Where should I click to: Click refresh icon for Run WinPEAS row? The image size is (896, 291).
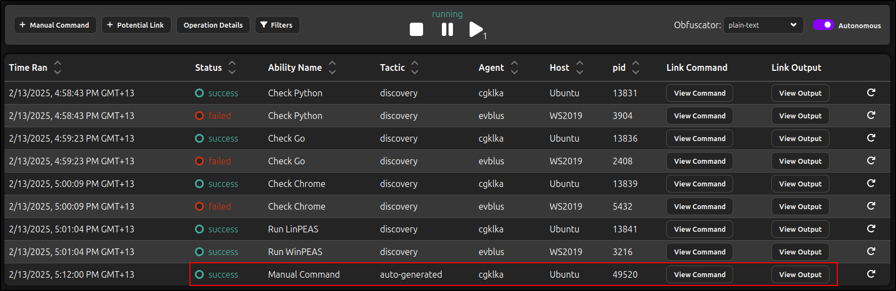click(871, 251)
